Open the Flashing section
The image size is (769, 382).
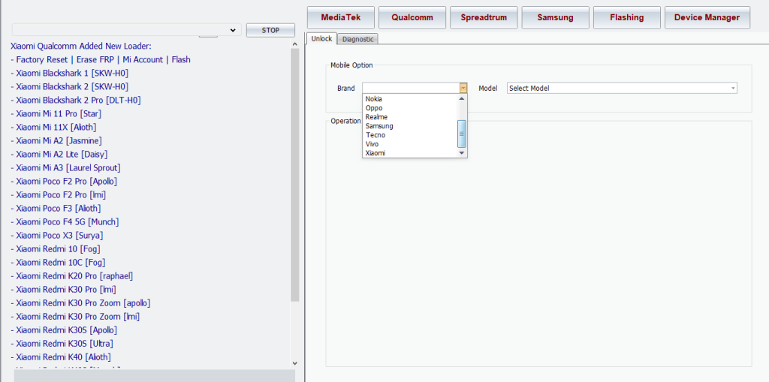pyautogui.click(x=626, y=17)
